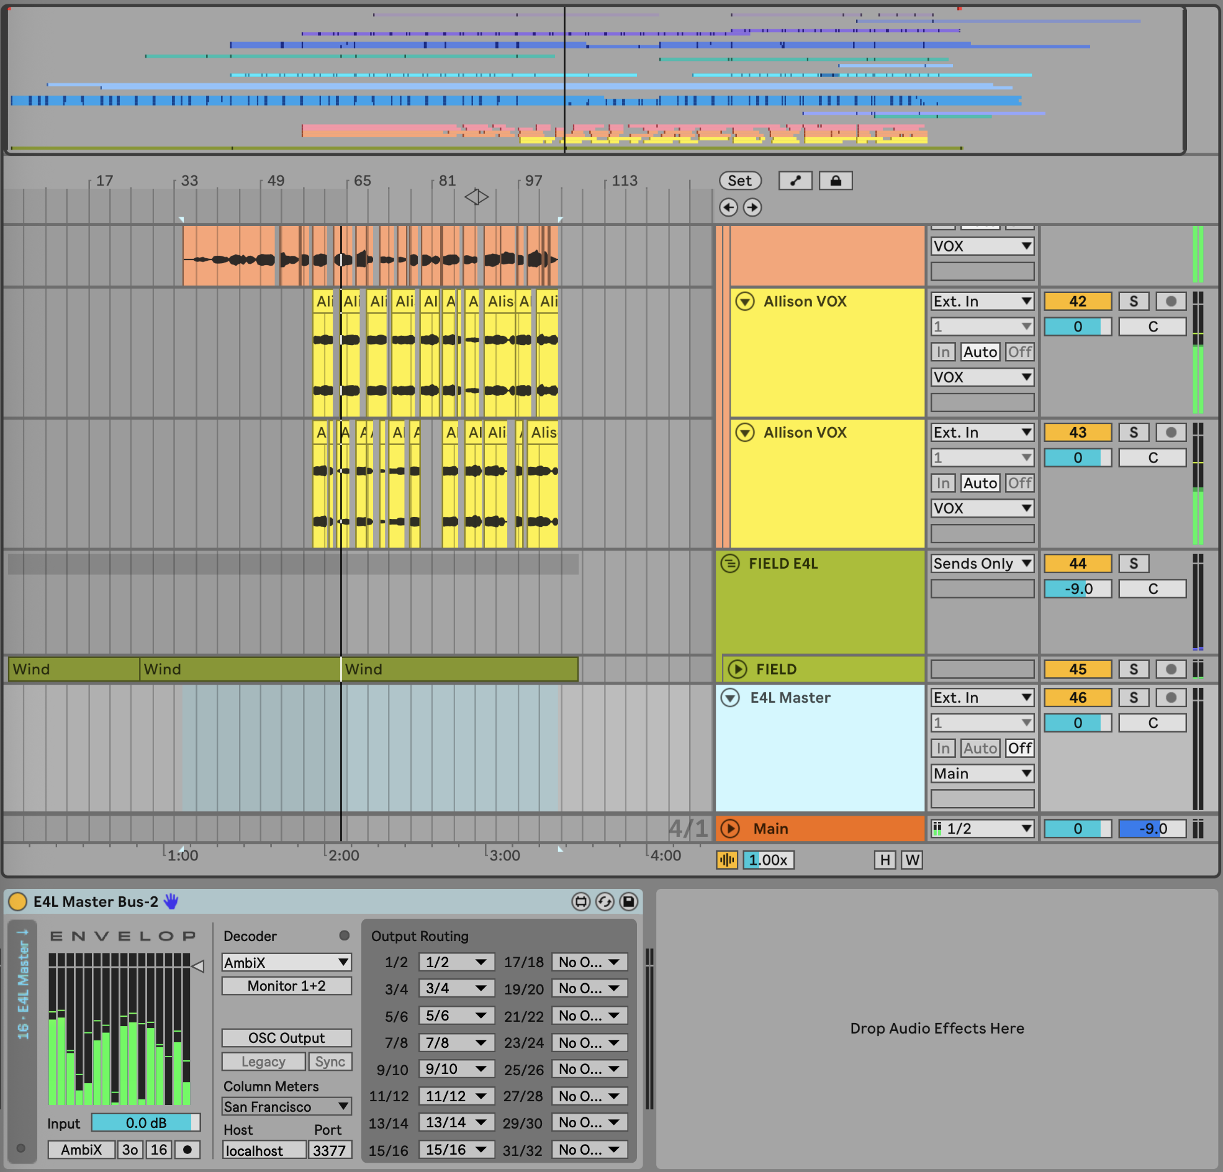Solo track 42 Allison VOX
The width and height of the screenshot is (1223, 1172).
click(1133, 302)
